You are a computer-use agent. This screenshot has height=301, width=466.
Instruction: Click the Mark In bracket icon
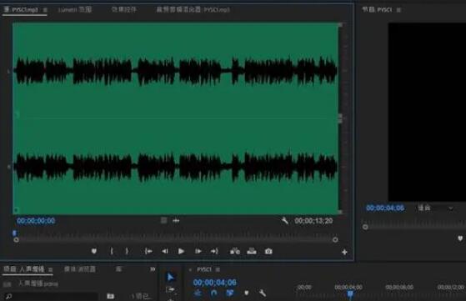[112, 251]
